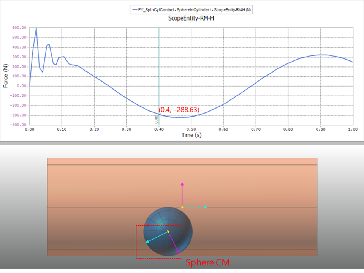The image size is (364, 273).
Task: Click the Force (N) axis label
Action: pyautogui.click(x=5, y=76)
